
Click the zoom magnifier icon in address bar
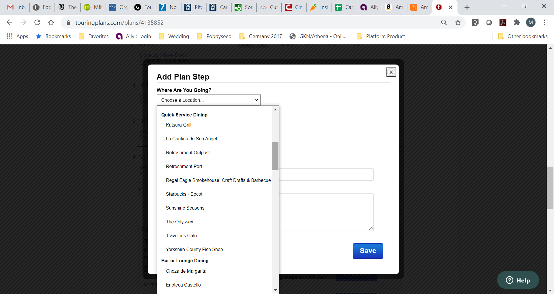tap(444, 22)
